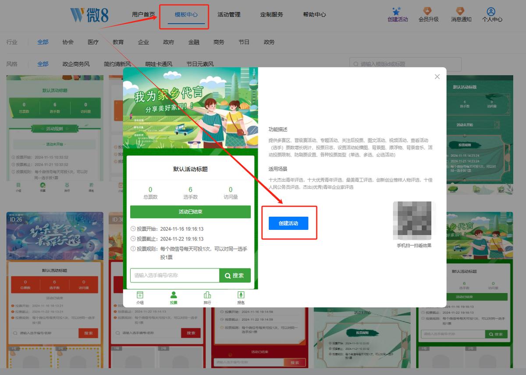Image resolution: width=526 pixels, height=375 pixels.
Task: Filter industry by 金融
Action: [194, 42]
